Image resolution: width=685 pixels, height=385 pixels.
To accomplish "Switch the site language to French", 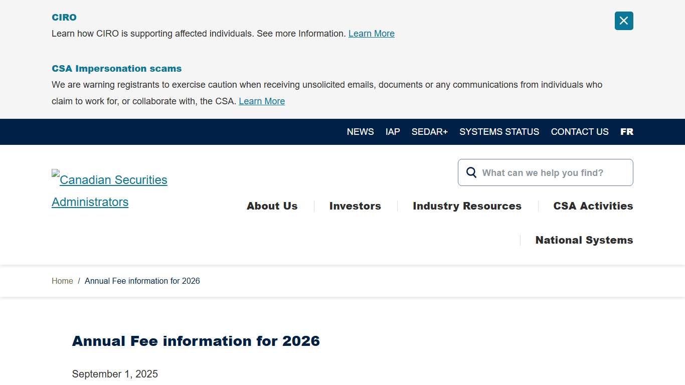I will click(627, 131).
